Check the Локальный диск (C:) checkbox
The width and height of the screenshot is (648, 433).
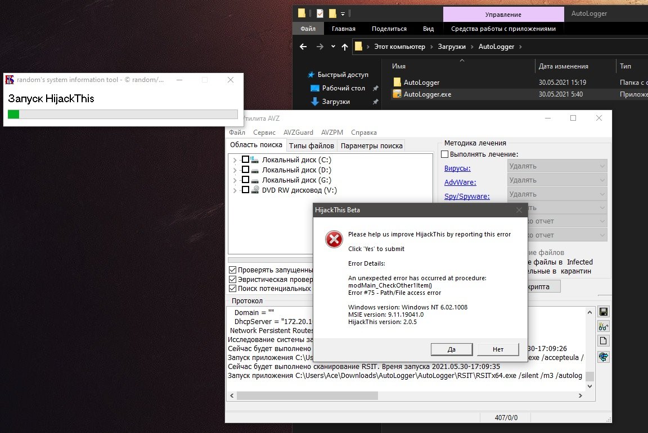(245, 159)
